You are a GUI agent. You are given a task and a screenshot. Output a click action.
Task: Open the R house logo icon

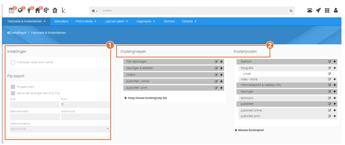[x=55, y=10]
